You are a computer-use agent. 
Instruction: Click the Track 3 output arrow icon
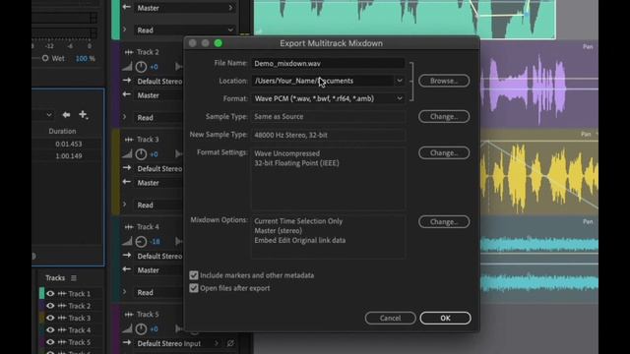(x=127, y=182)
